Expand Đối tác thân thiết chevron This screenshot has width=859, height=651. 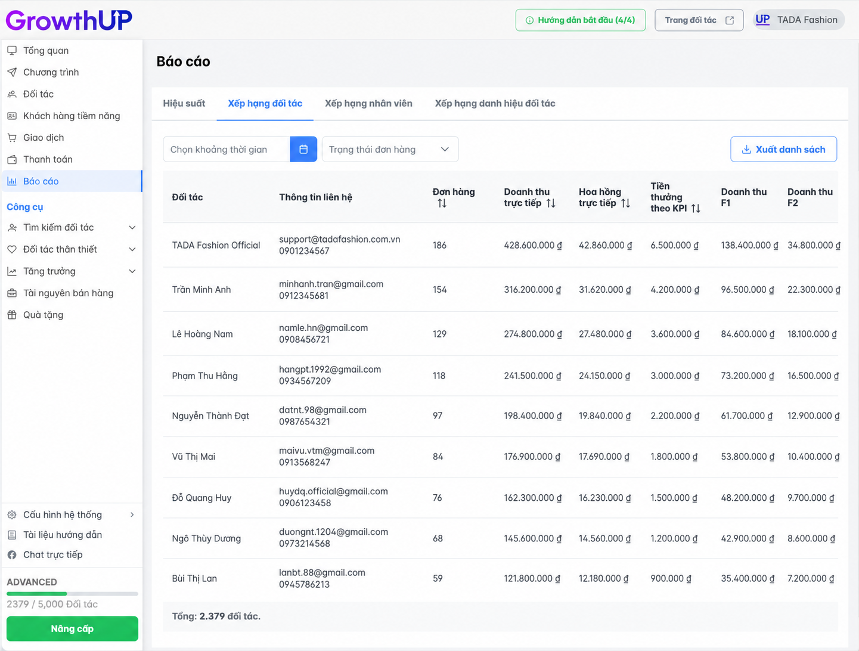pos(132,249)
